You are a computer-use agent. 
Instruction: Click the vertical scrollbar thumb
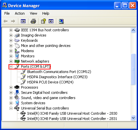pyautogui.click(x=133, y=69)
